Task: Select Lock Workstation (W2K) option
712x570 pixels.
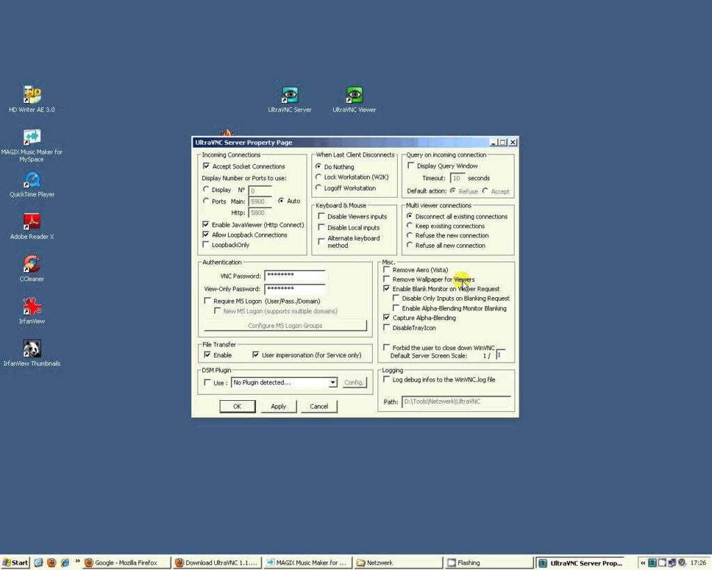Action: coord(318,177)
